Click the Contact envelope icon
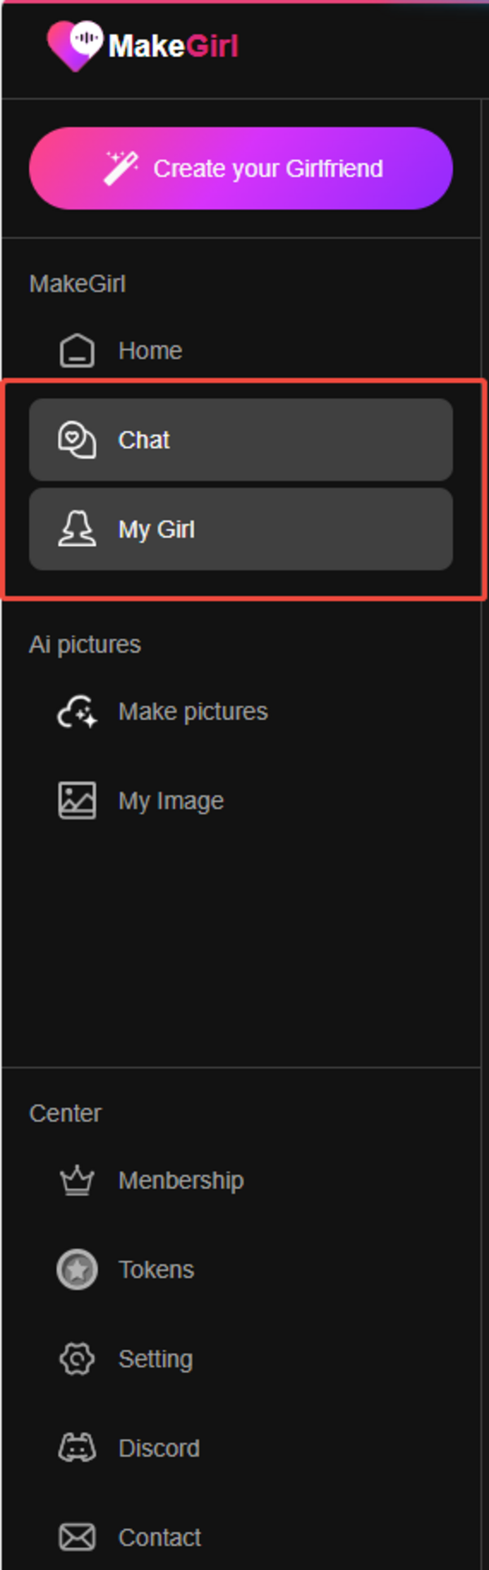The height and width of the screenshot is (1570, 489). 77,1537
